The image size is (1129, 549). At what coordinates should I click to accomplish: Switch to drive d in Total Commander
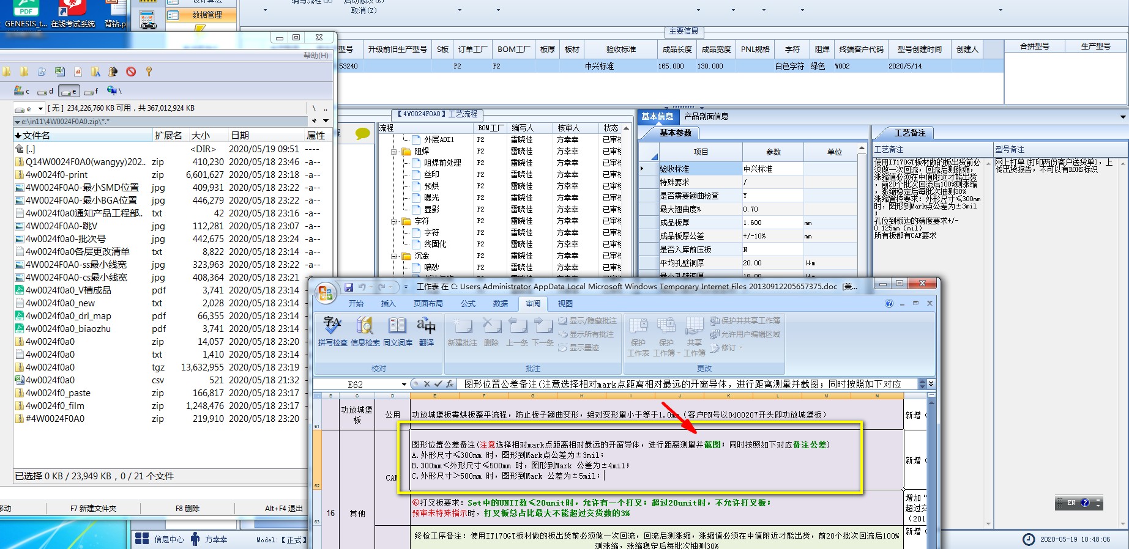[45, 90]
